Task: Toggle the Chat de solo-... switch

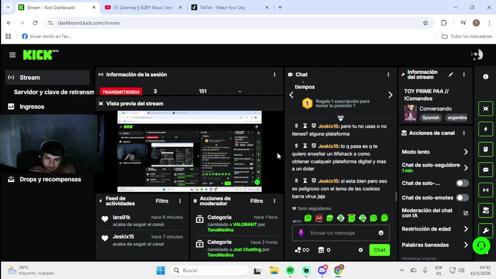Action: [x=462, y=183]
